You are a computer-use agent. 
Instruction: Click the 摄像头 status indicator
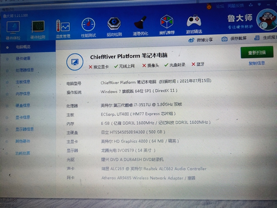point(151,66)
